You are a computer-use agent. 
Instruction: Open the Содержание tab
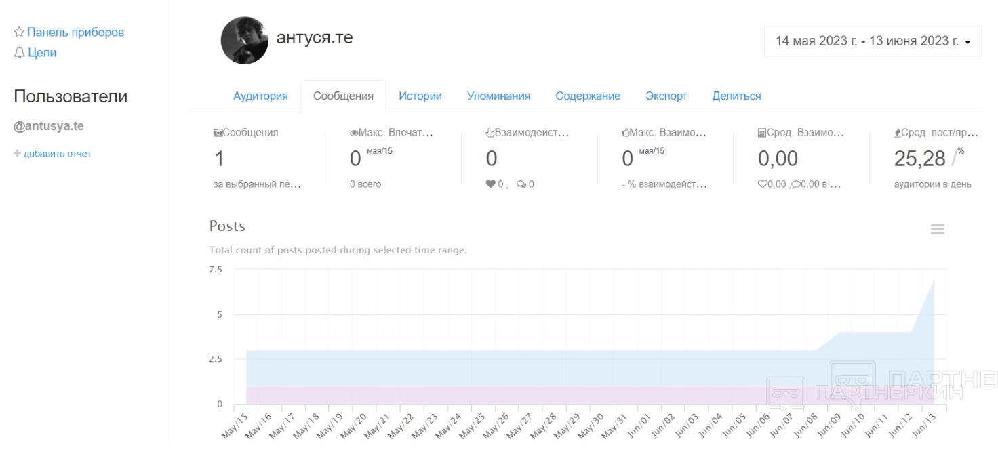(x=587, y=96)
